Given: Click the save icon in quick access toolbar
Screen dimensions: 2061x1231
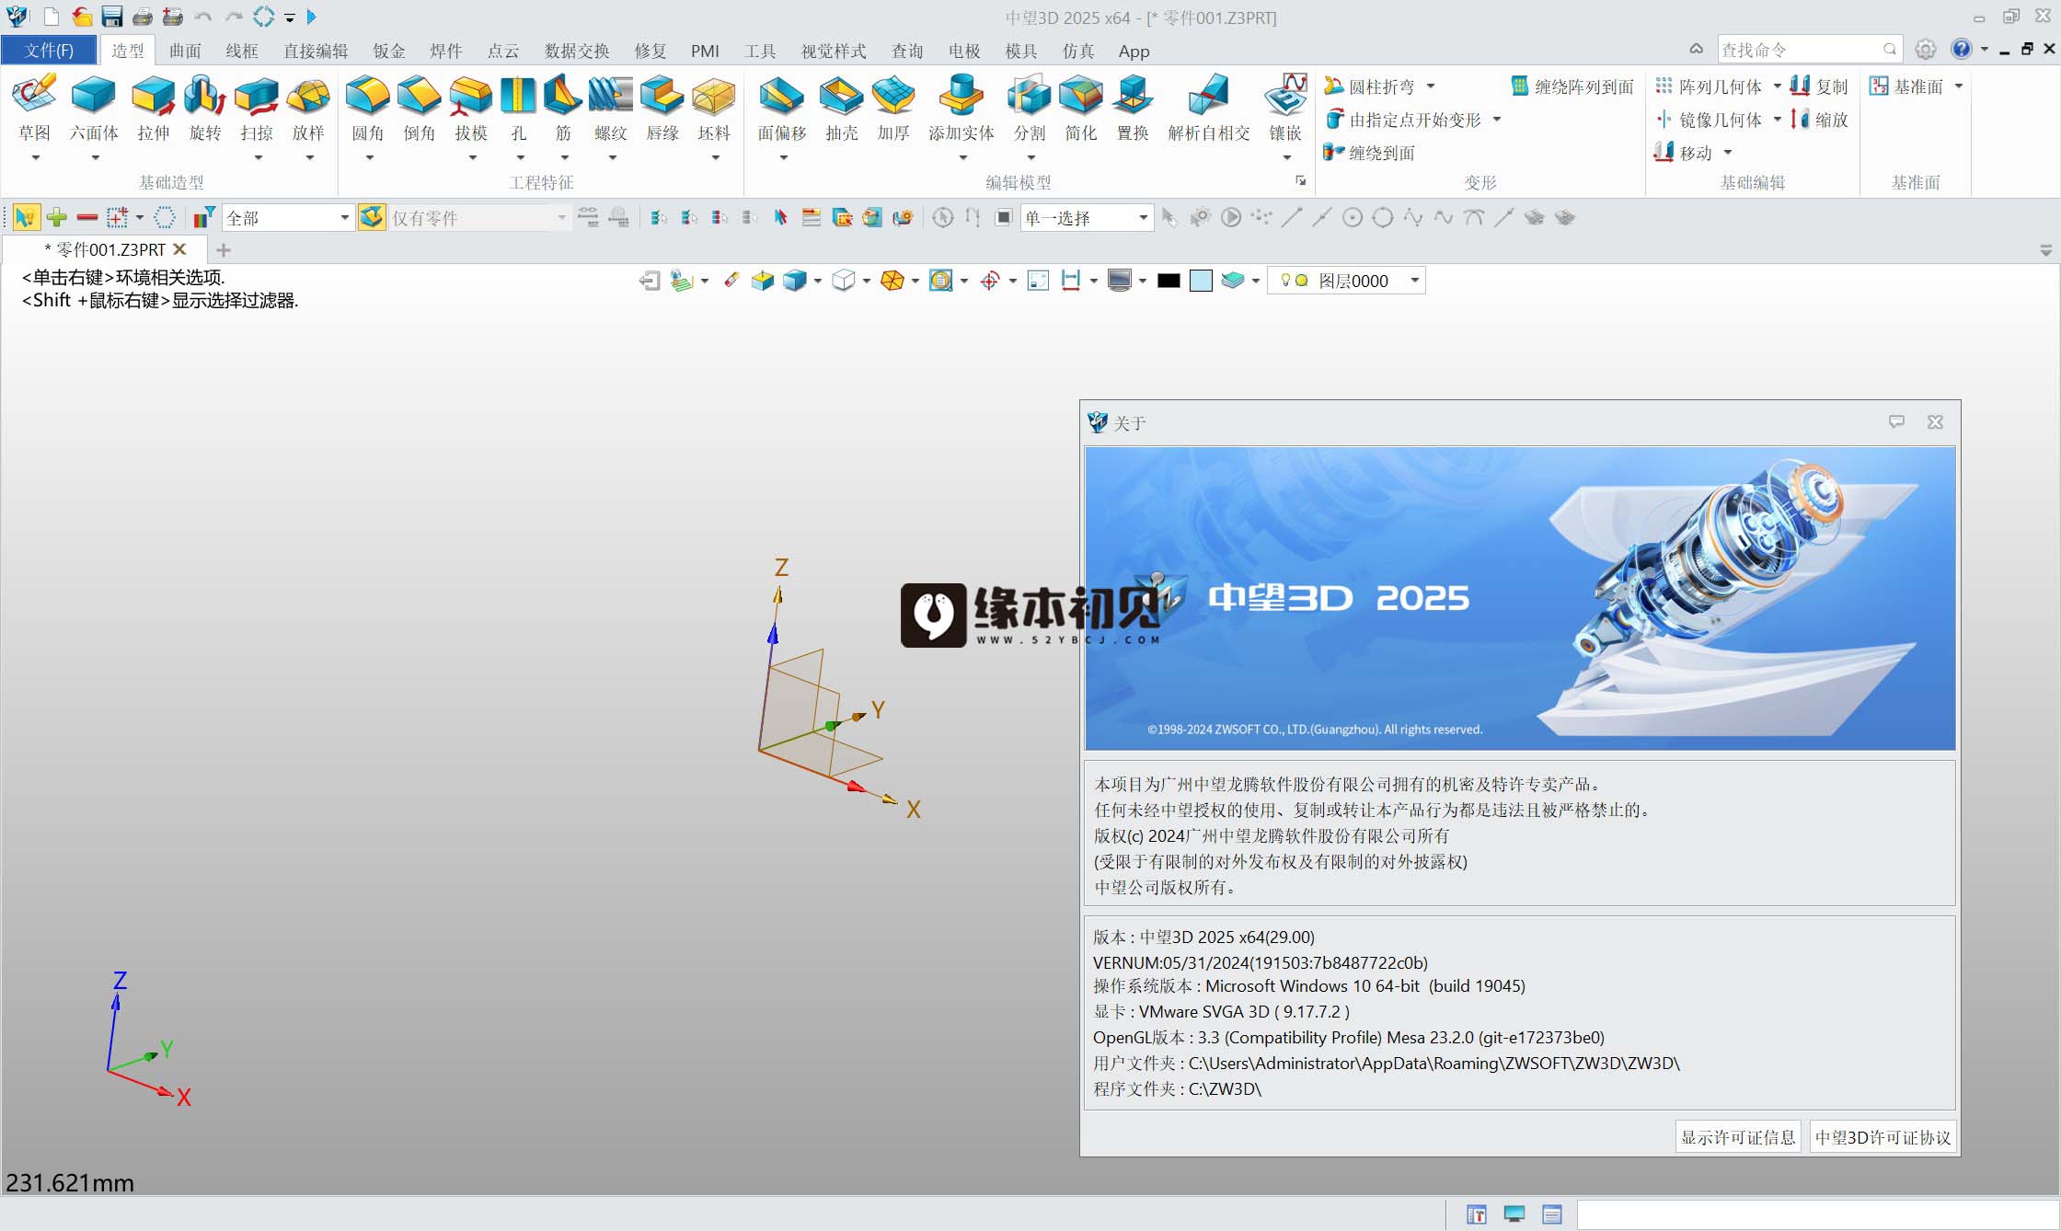Looking at the screenshot, I should click(x=112, y=17).
